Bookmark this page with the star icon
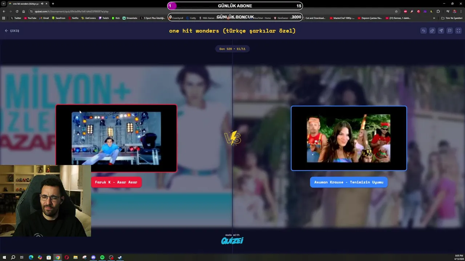The width and height of the screenshot is (465, 261). (396, 11)
